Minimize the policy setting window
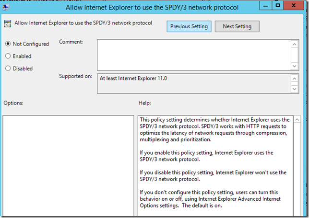 pos(264,5)
